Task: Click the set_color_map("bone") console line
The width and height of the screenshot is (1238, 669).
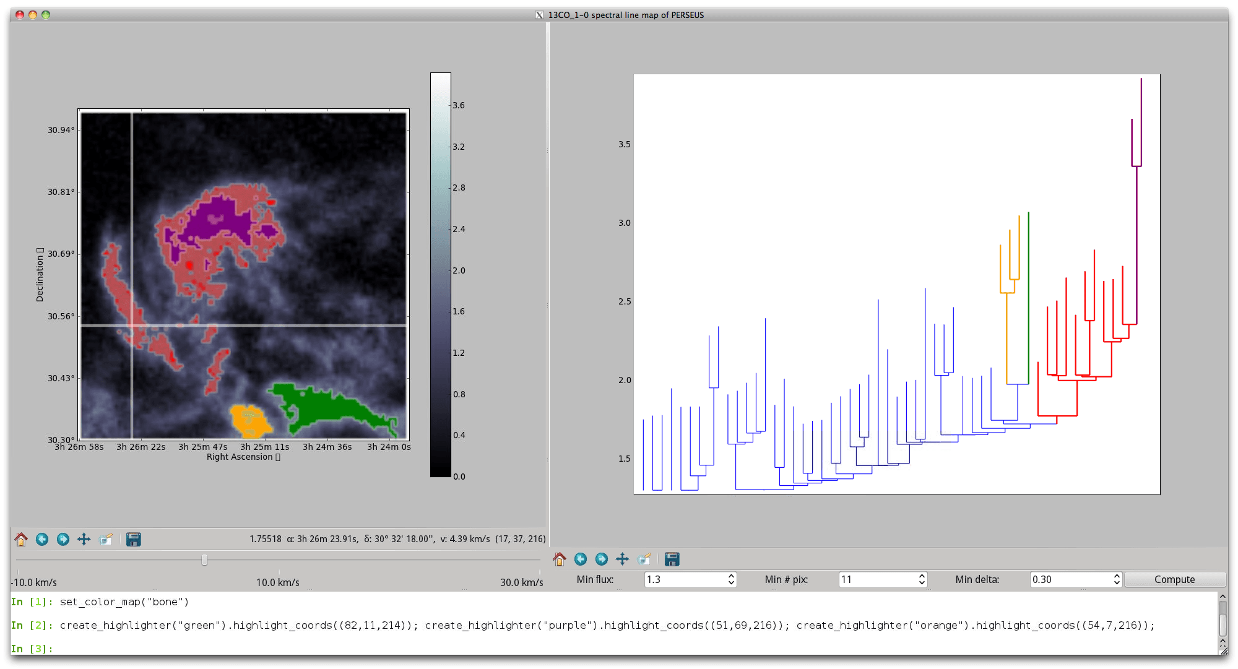Action: [x=124, y=602]
